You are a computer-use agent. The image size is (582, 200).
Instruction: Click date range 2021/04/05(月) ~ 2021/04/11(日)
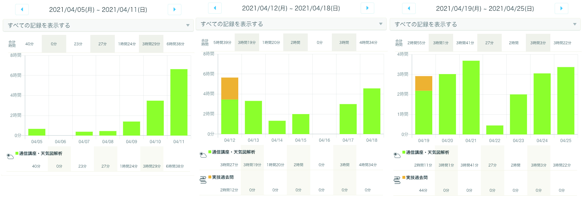tap(98, 10)
